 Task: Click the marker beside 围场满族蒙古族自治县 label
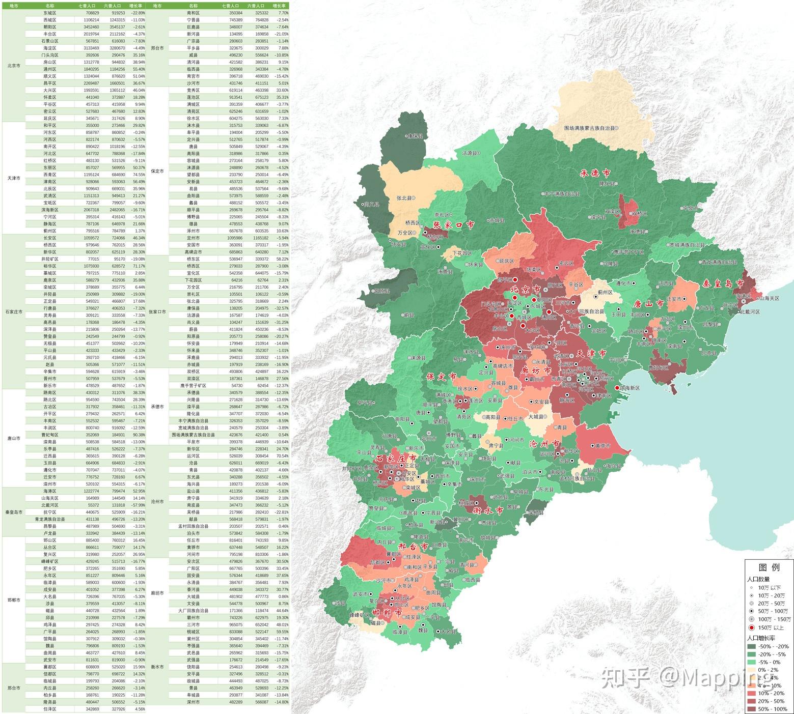point(617,129)
